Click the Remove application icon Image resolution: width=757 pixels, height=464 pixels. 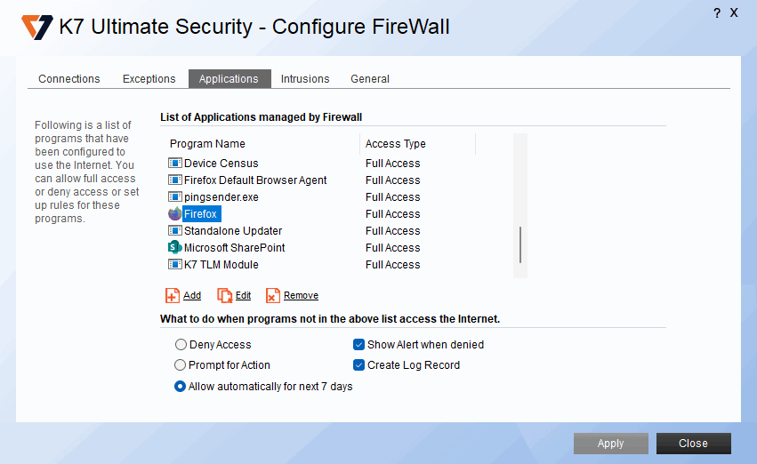273,296
